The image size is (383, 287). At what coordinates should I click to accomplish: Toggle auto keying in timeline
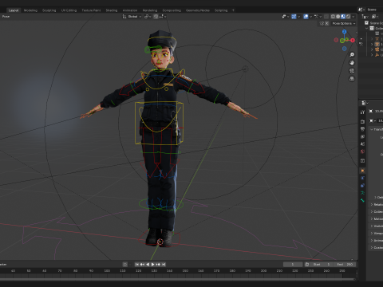point(125,265)
